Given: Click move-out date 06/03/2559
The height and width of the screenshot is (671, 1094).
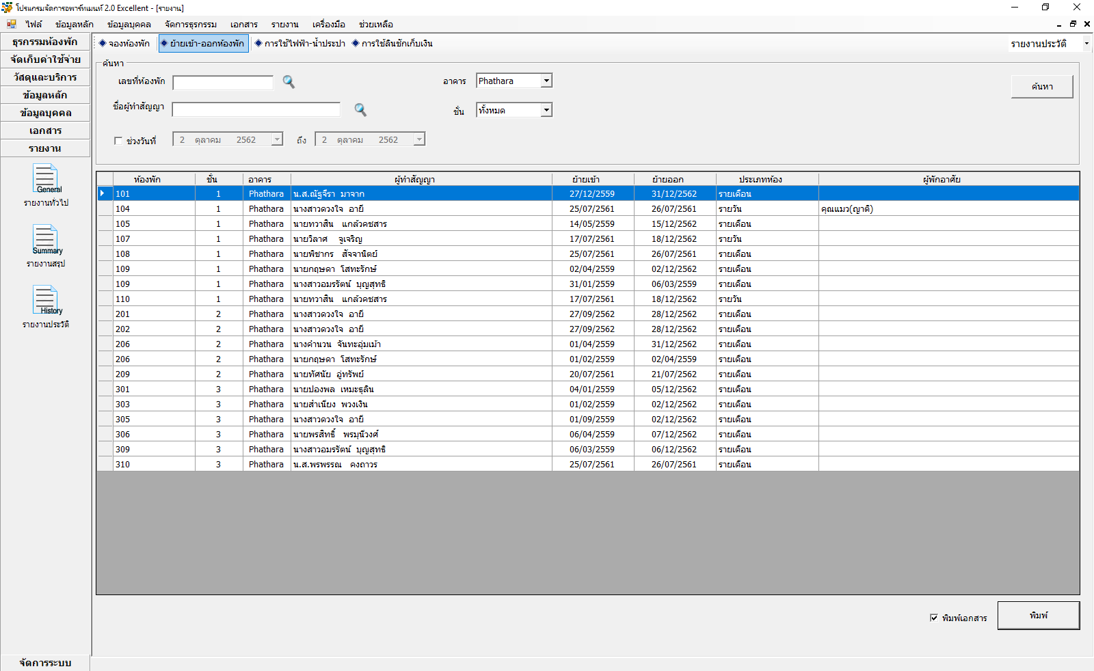Looking at the screenshot, I should click(675, 284).
